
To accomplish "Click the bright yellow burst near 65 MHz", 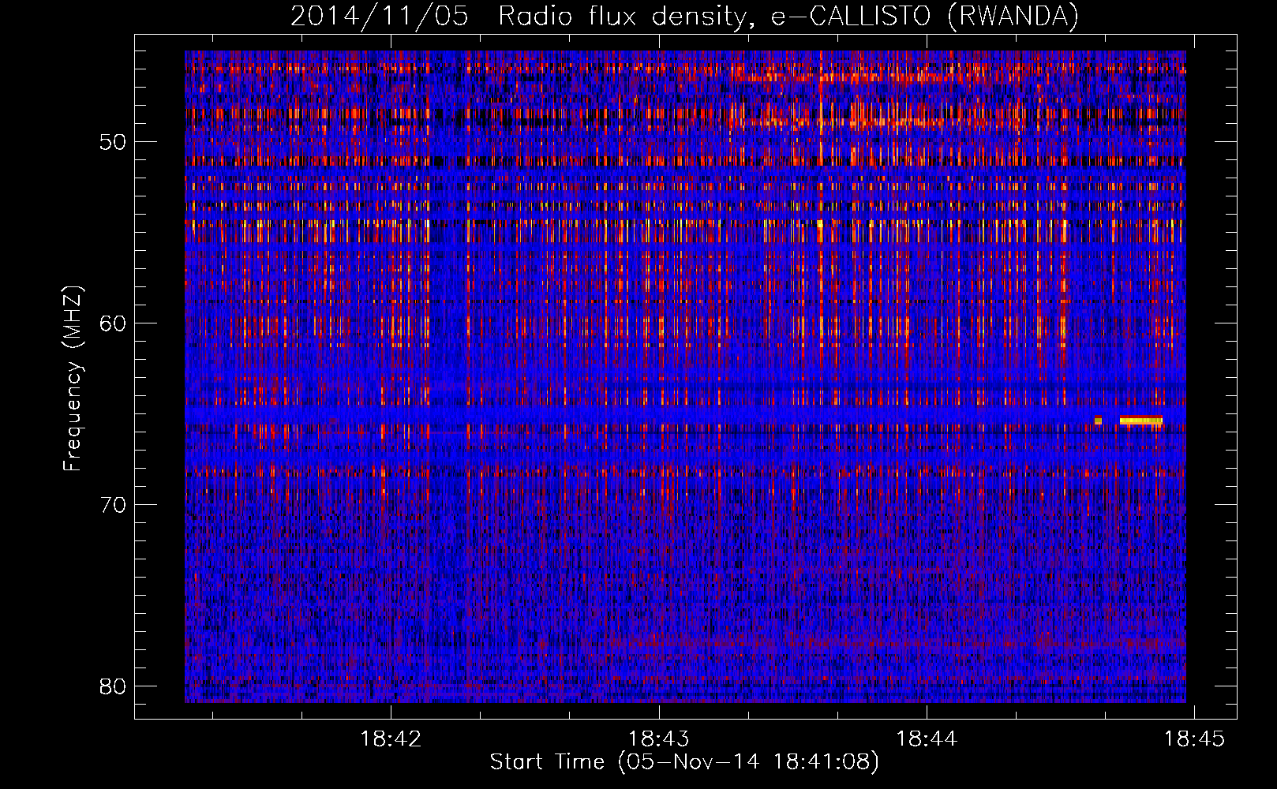I will (1141, 421).
